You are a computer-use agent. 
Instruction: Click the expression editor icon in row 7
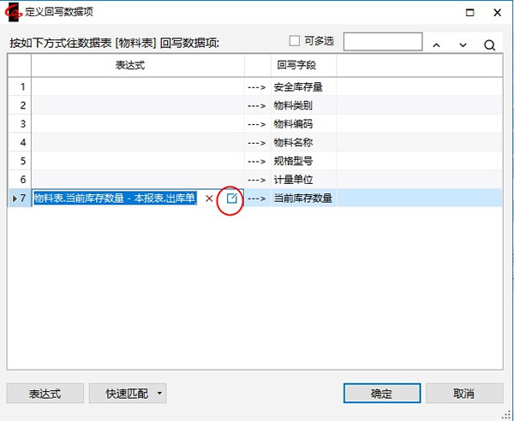pos(231,199)
